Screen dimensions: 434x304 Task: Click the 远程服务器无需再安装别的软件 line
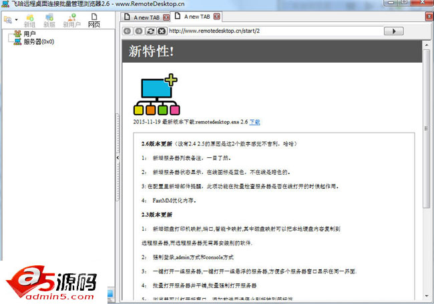[x=197, y=243]
